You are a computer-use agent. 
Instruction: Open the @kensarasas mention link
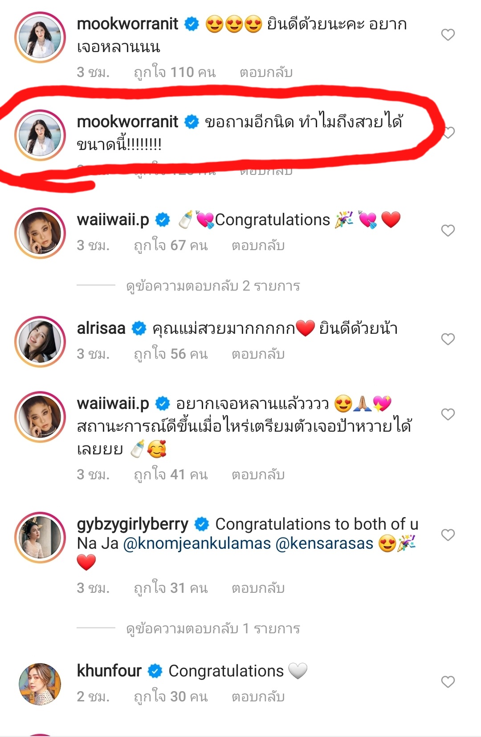pos(324,543)
